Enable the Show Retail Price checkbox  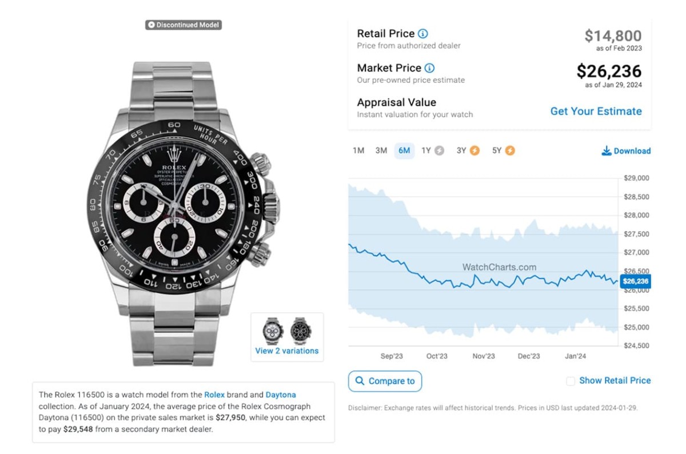tap(571, 381)
